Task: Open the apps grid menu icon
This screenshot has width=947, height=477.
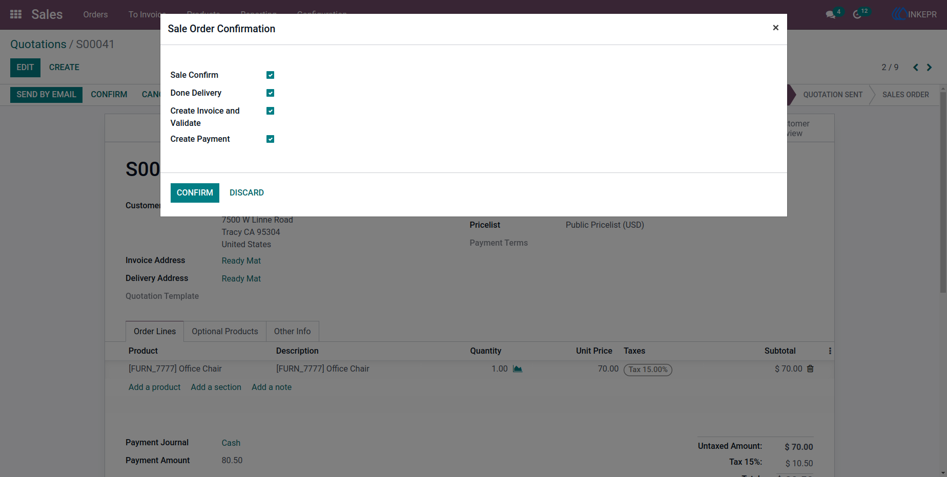Action: click(x=16, y=14)
